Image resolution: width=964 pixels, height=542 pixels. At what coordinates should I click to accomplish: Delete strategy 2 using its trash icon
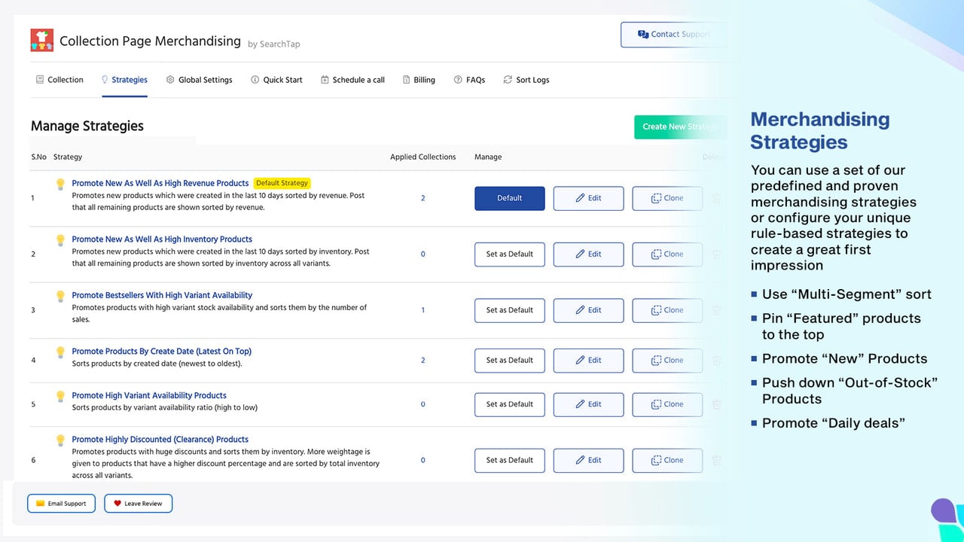[716, 254]
